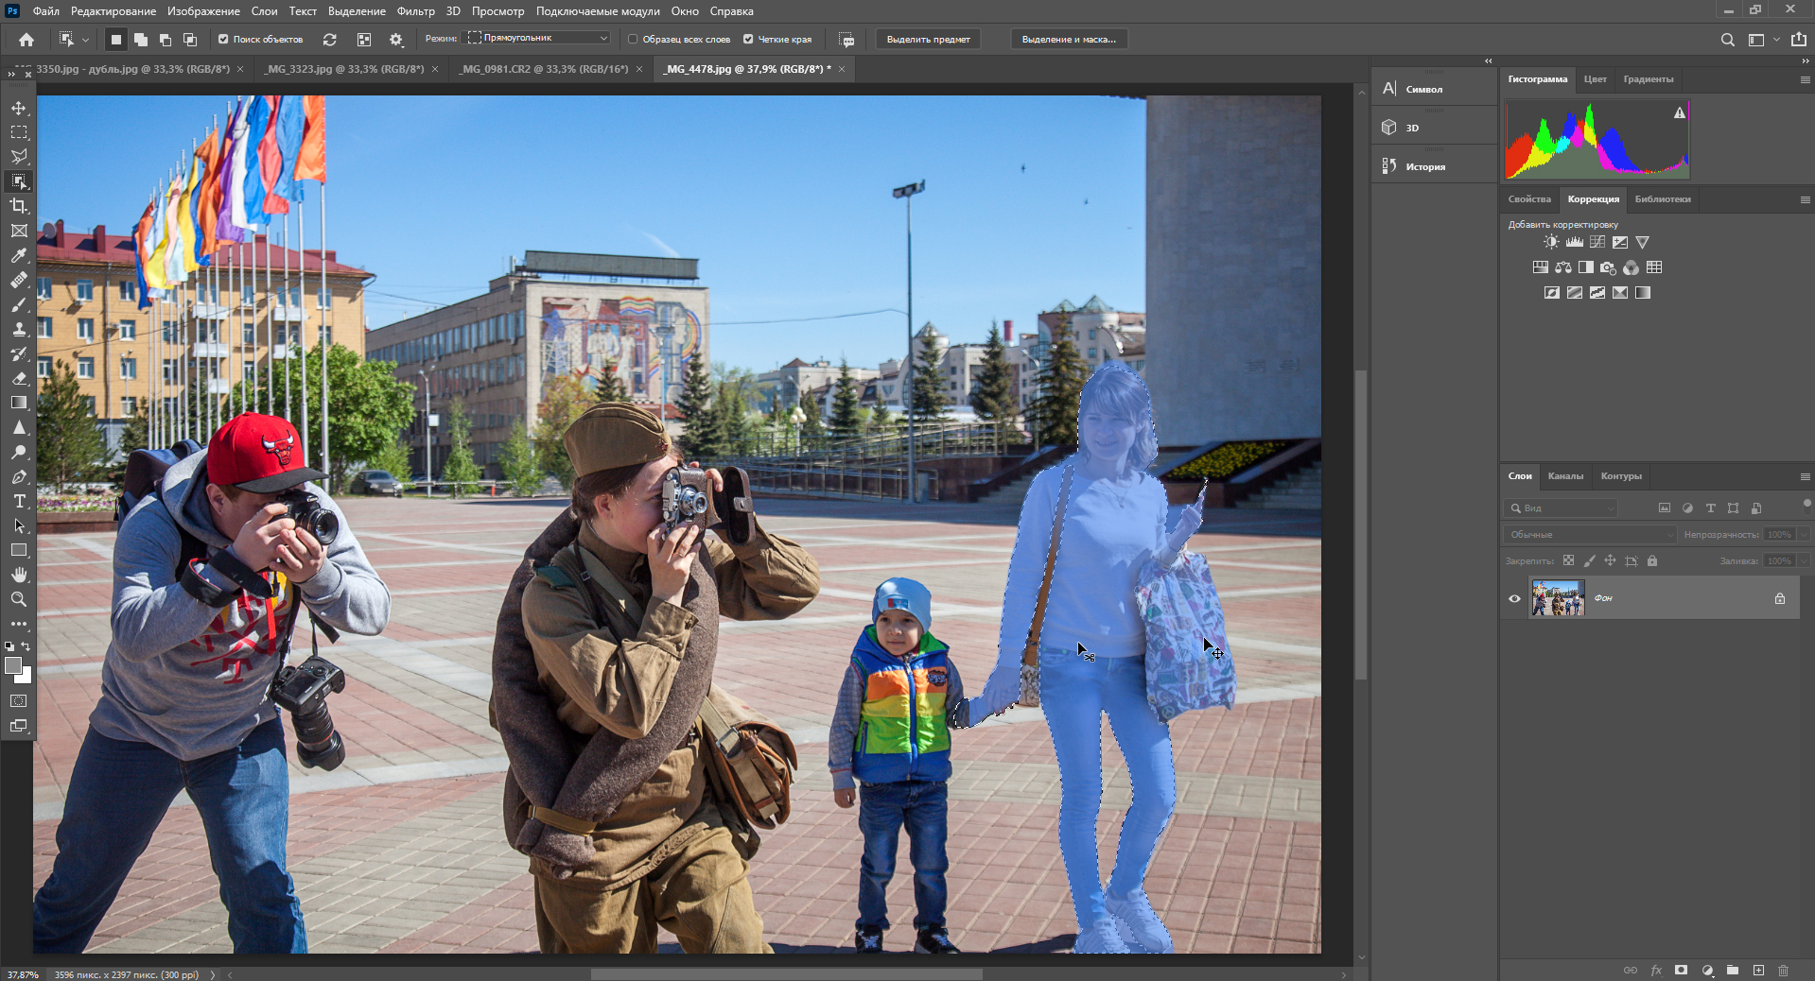
Task: Select the Eraser tool
Action: 19,378
